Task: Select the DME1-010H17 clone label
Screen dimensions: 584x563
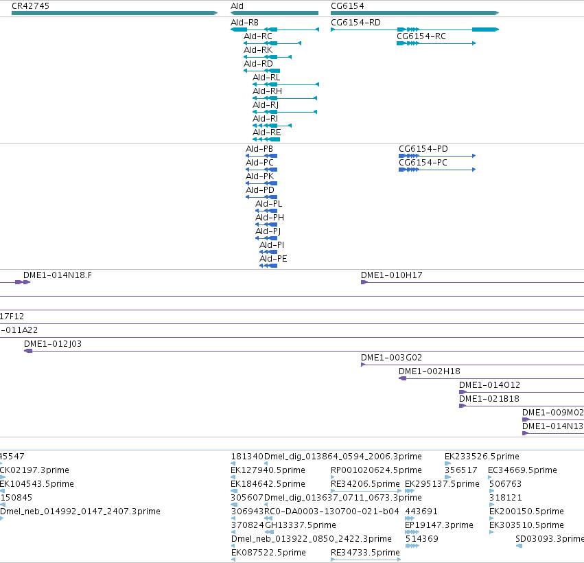Action: [391, 275]
